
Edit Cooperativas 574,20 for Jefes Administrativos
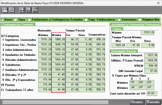tap(99, 50)
